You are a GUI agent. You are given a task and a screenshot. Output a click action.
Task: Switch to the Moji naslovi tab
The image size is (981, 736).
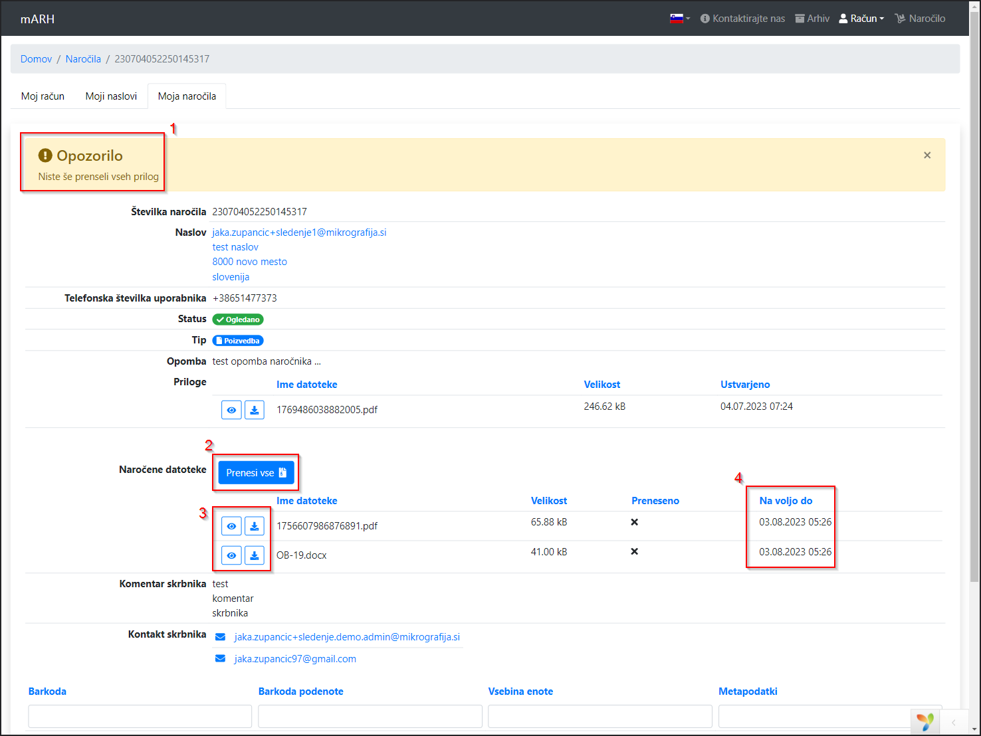[x=111, y=96]
